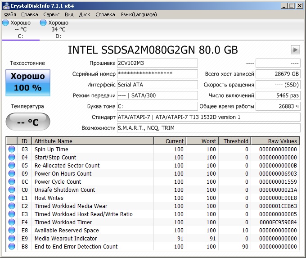Click status orb of End to End Error row
Viewport: 306px width, 258px height.
12,246
